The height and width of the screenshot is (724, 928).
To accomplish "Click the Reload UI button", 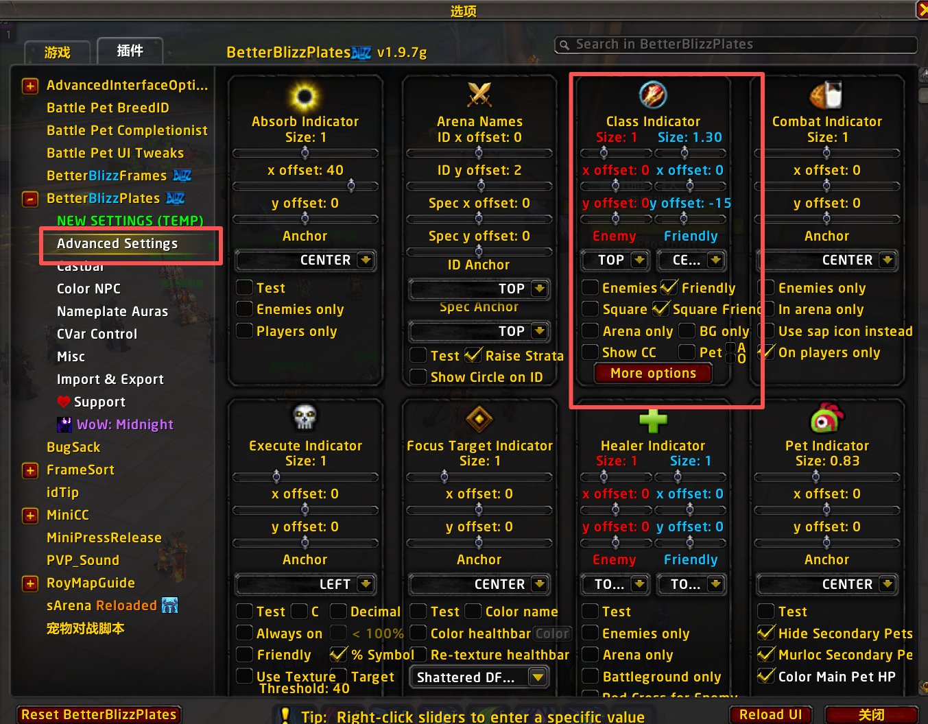I will [x=770, y=714].
